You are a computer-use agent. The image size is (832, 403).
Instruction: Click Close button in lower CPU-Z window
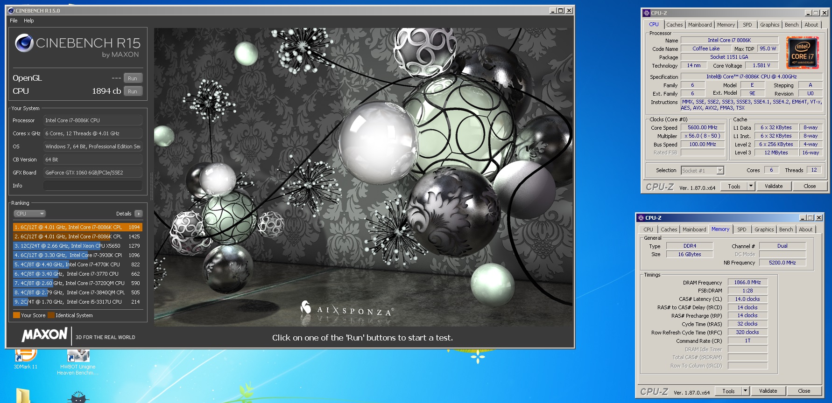(x=804, y=391)
